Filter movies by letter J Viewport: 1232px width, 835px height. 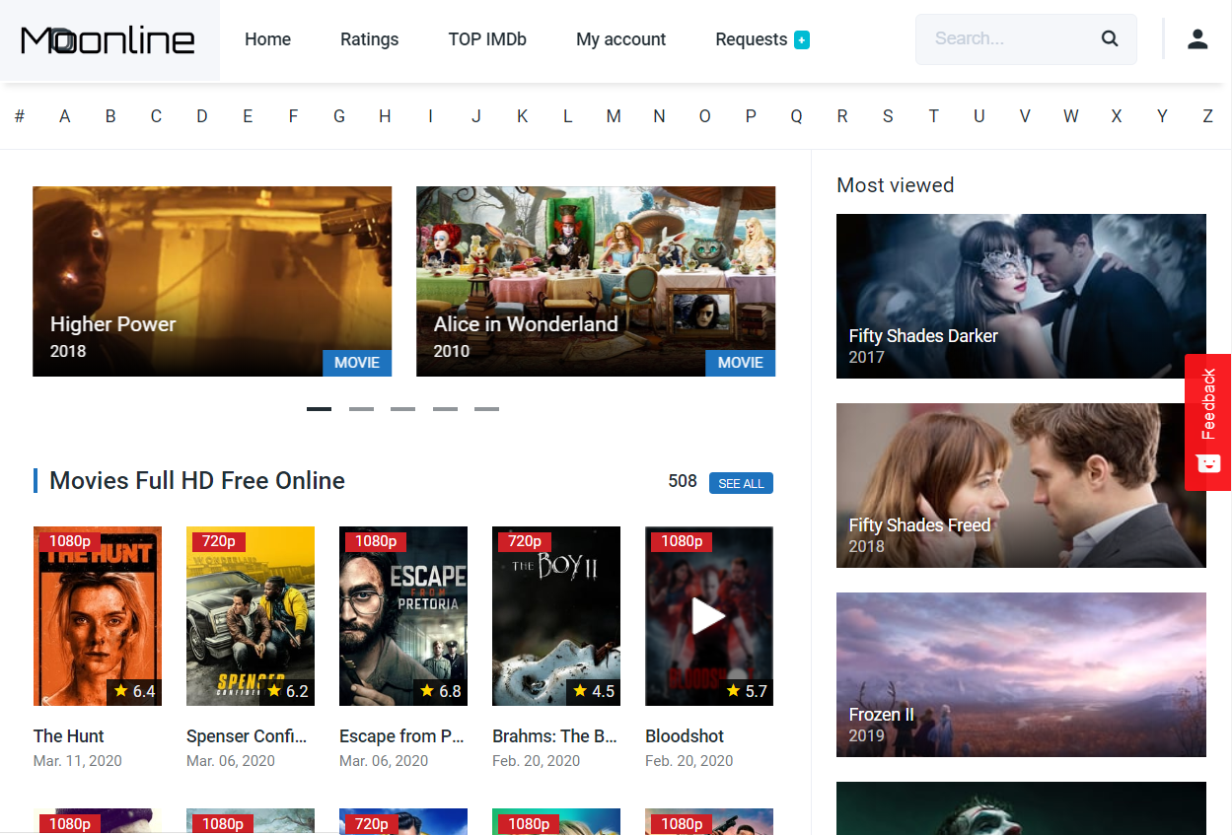point(476,116)
